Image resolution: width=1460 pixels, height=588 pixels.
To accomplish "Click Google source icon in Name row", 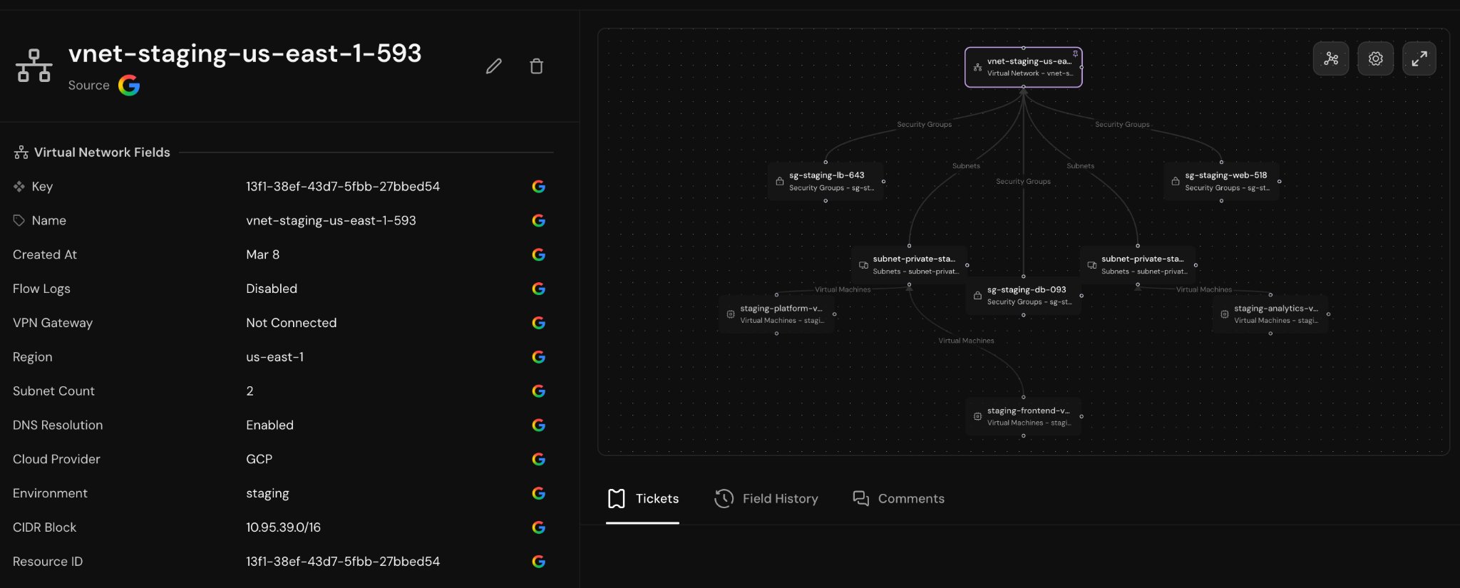I will click(x=539, y=221).
